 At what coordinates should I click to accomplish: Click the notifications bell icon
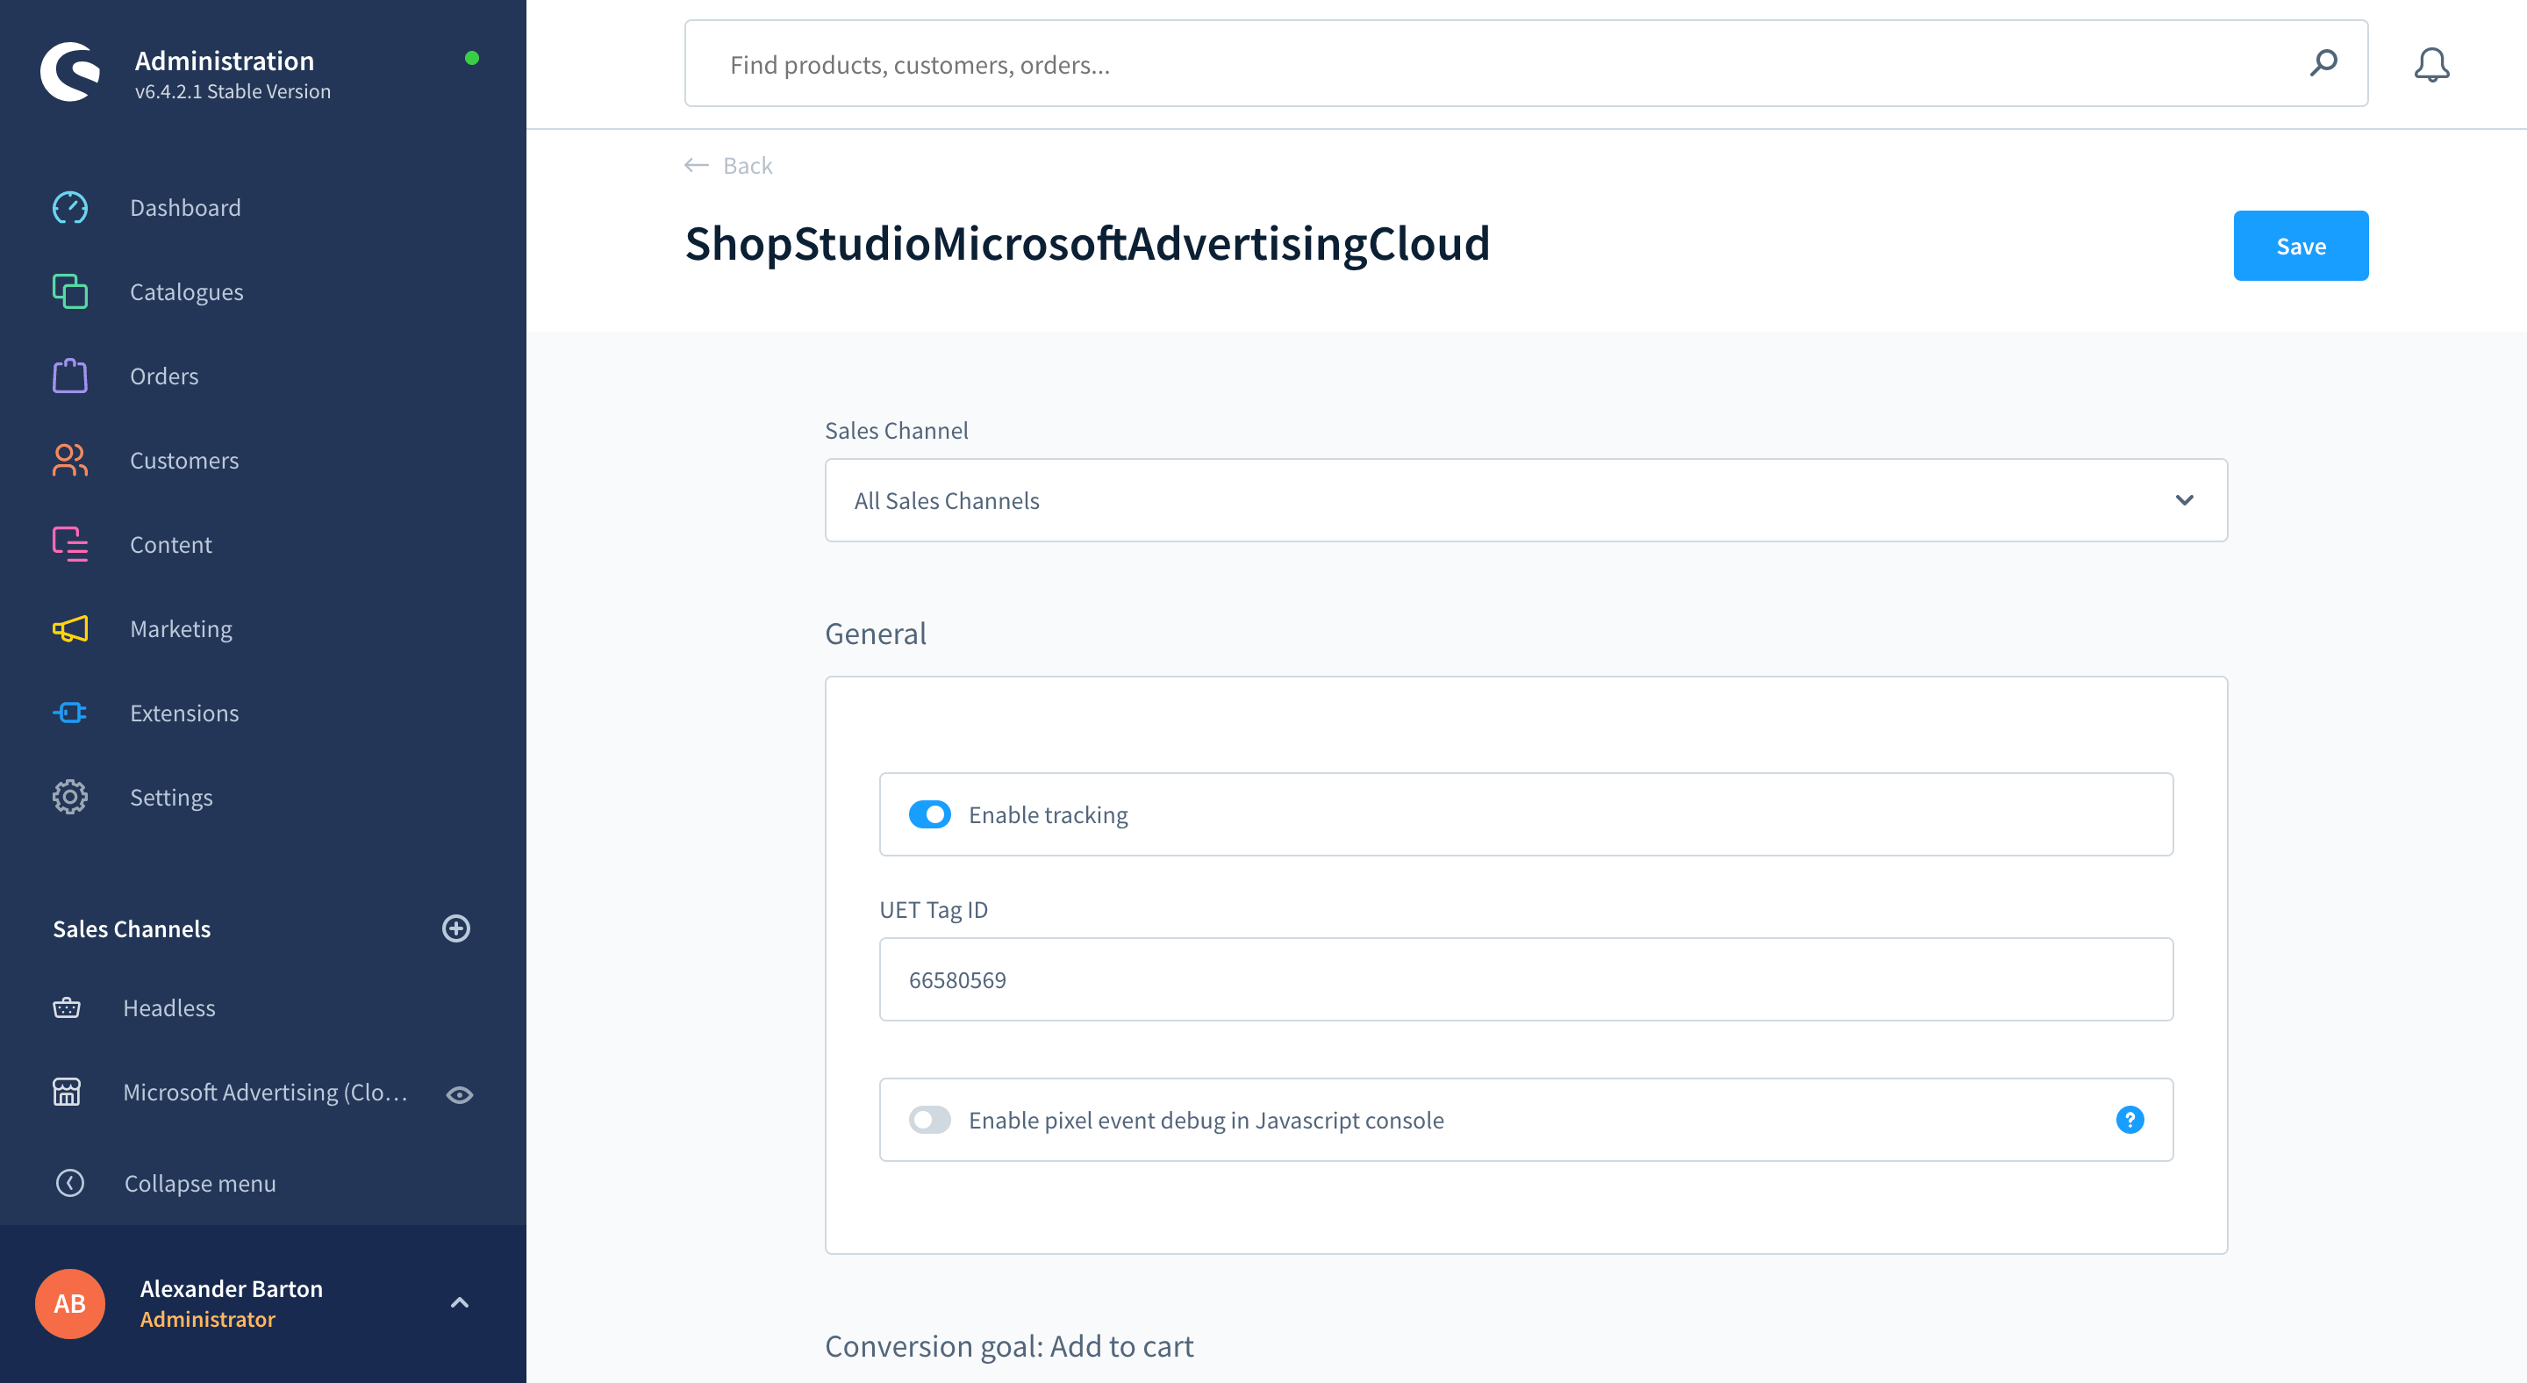click(x=2431, y=65)
